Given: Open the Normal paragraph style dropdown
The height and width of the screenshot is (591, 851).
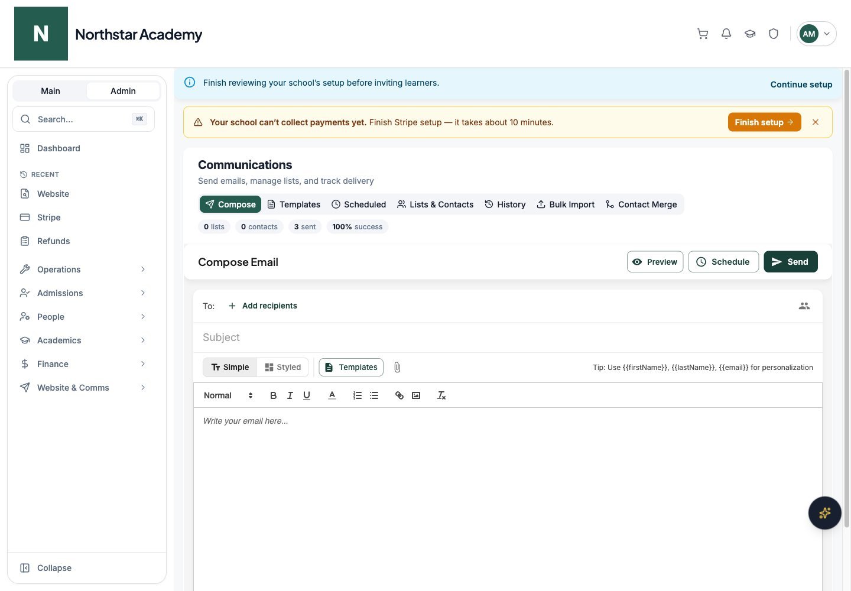Looking at the screenshot, I should (228, 395).
